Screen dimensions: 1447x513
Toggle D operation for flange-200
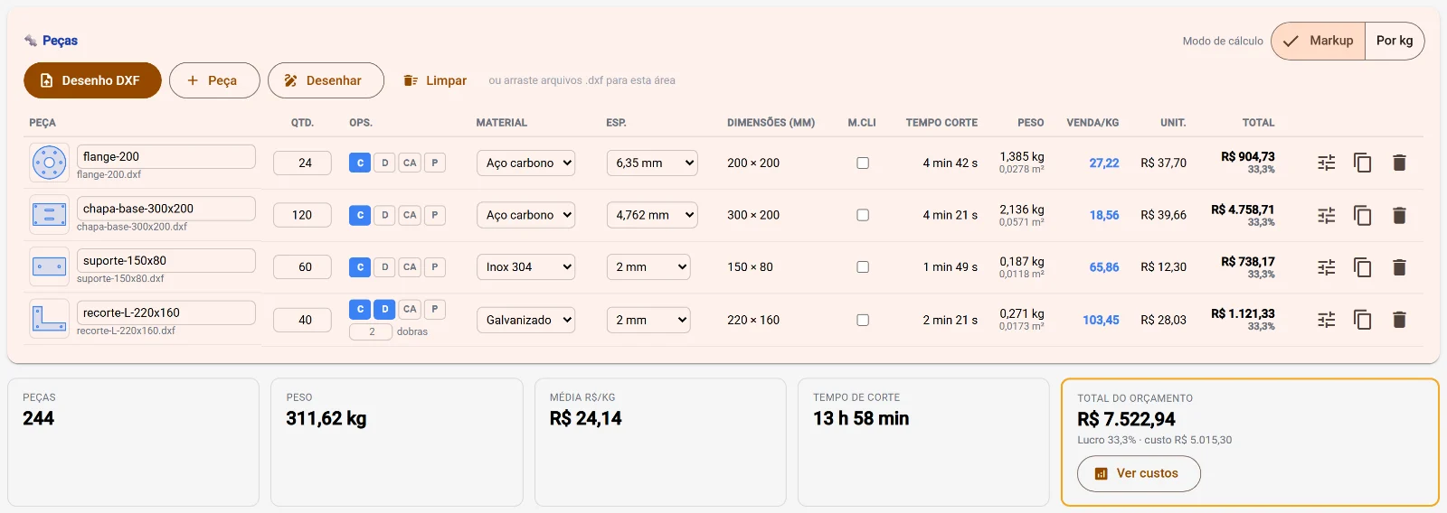pos(384,163)
